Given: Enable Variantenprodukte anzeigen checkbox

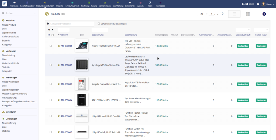Looking at the screenshot, I should (99, 24).
